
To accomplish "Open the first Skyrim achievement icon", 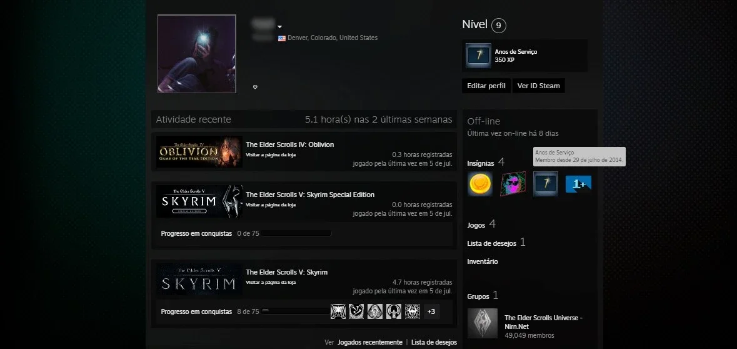I will point(338,311).
